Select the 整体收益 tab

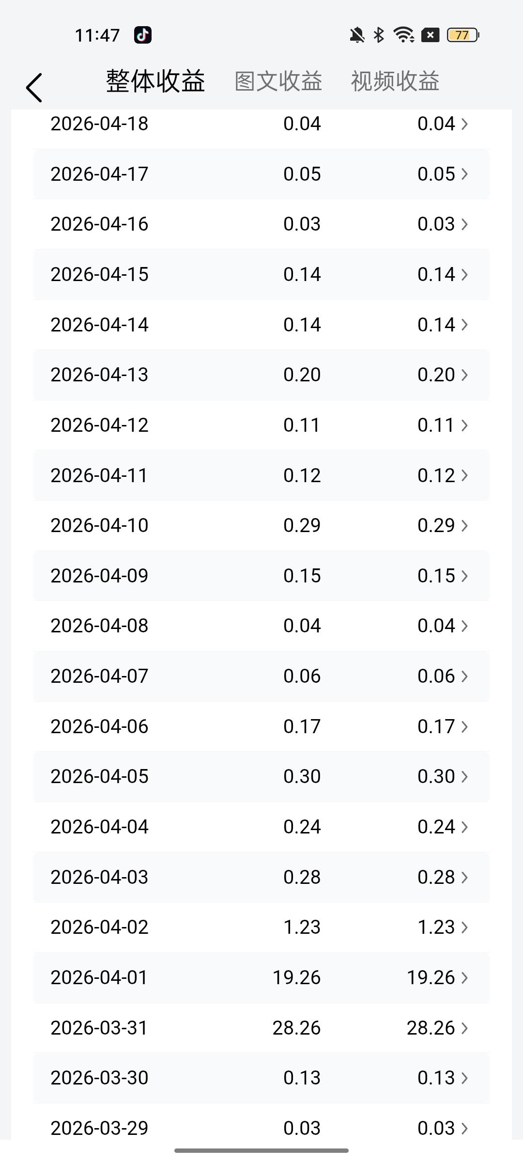(x=155, y=81)
